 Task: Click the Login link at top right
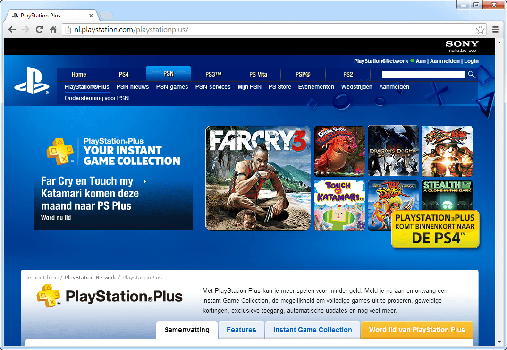click(472, 61)
